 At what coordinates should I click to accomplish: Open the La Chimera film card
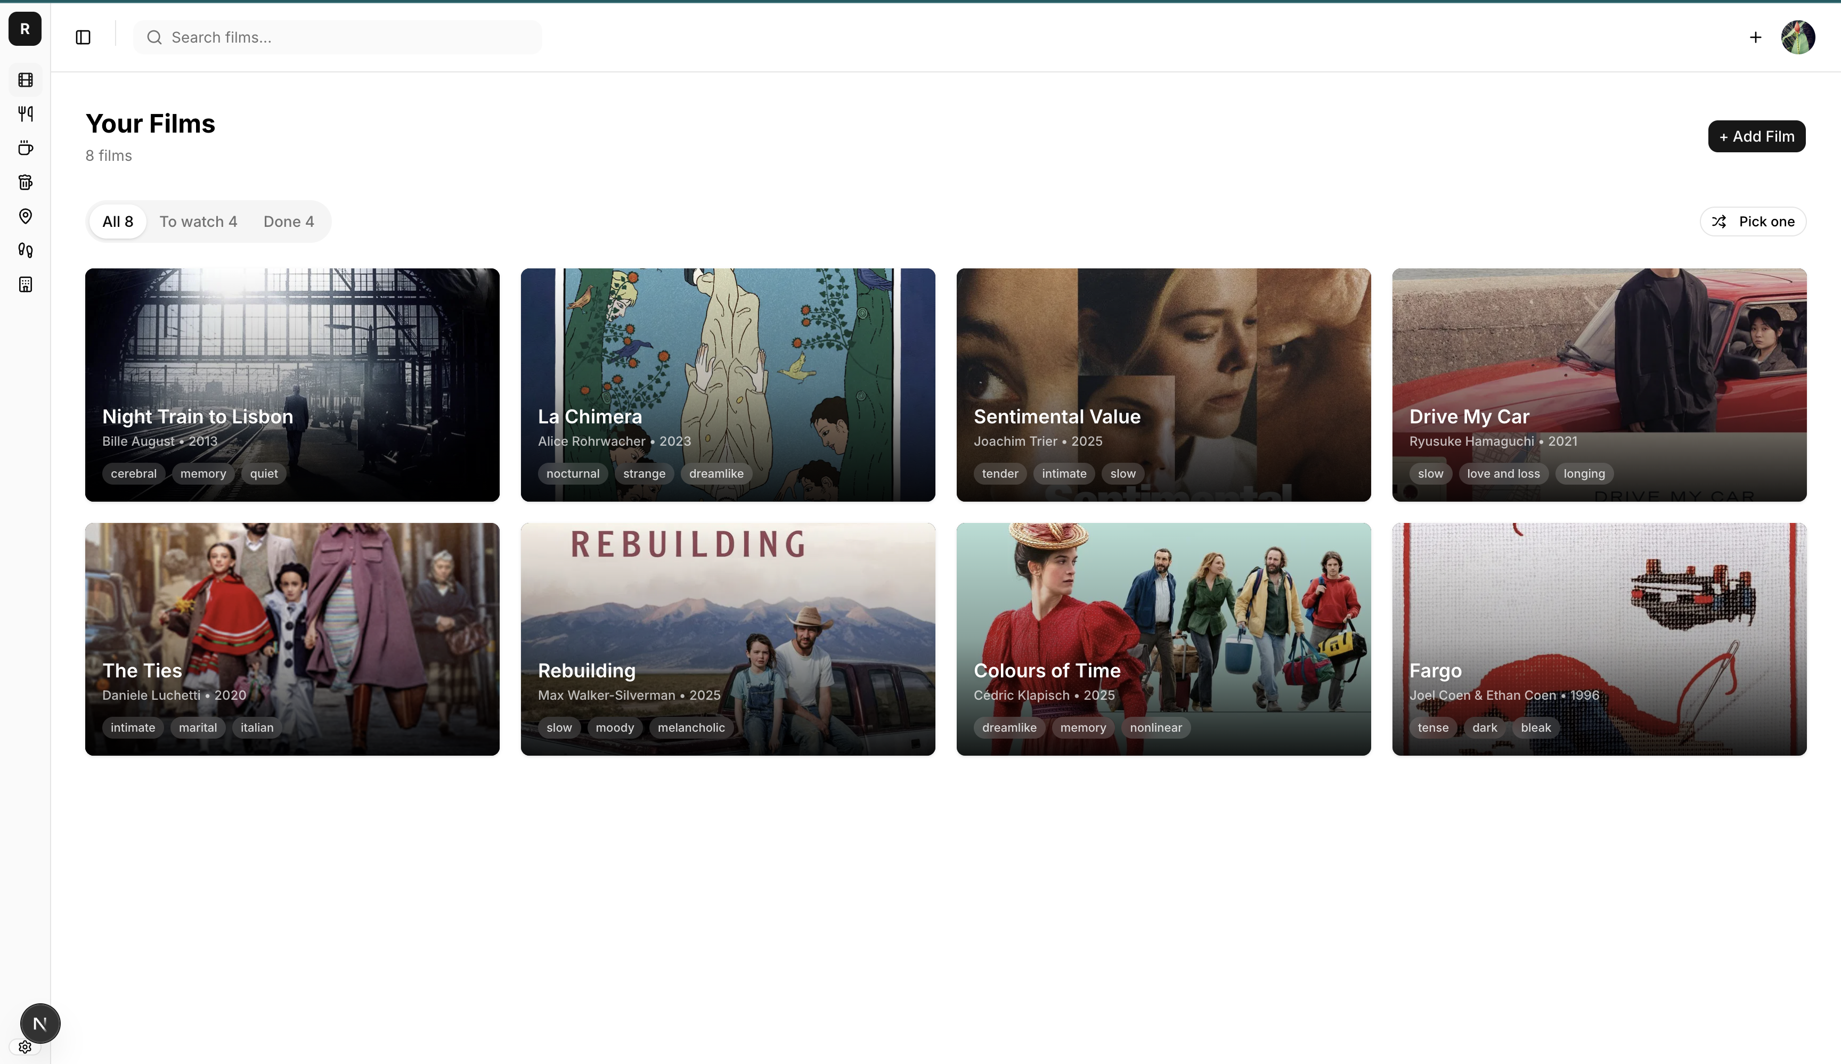(x=728, y=385)
